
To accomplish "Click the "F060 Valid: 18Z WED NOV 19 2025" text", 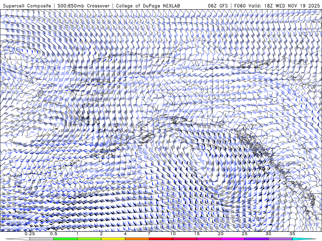I will (x=278, y=6).
